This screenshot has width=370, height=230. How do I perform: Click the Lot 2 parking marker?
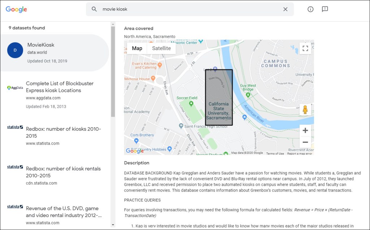pyautogui.click(x=215, y=69)
